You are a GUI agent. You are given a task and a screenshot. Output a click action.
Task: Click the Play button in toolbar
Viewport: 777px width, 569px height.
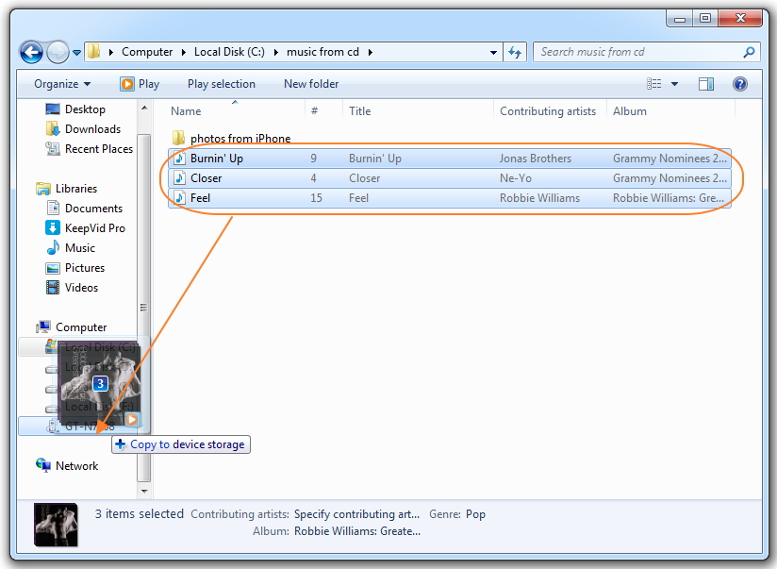(x=140, y=84)
